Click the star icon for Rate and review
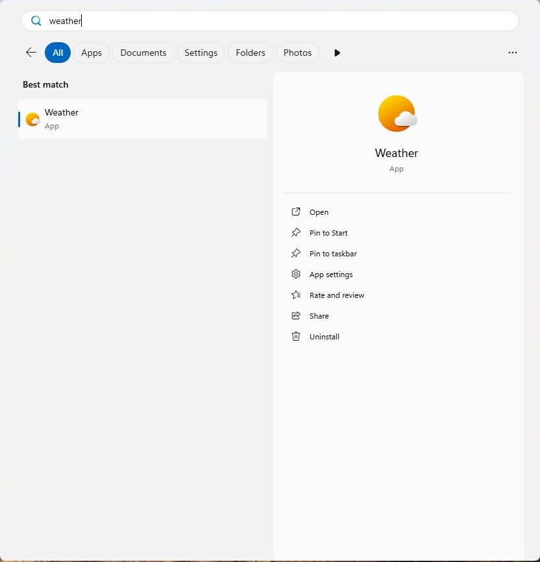The image size is (540, 562). click(x=296, y=295)
